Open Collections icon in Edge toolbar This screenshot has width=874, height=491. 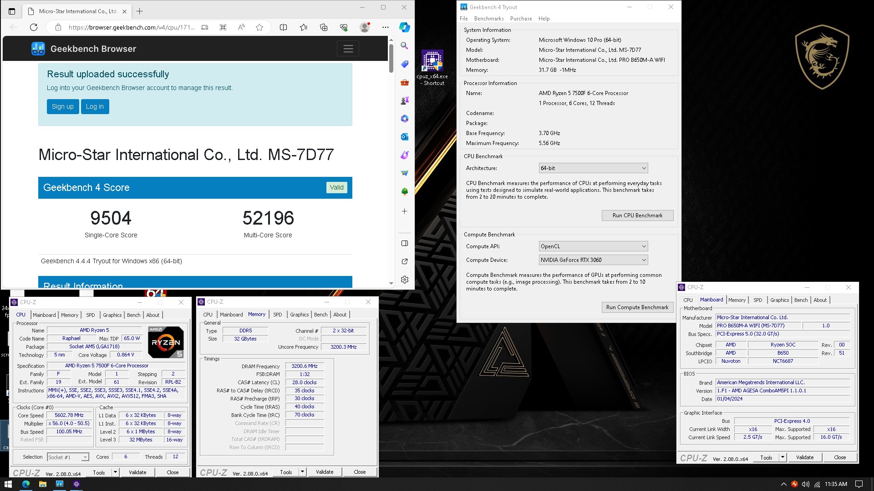324,27
